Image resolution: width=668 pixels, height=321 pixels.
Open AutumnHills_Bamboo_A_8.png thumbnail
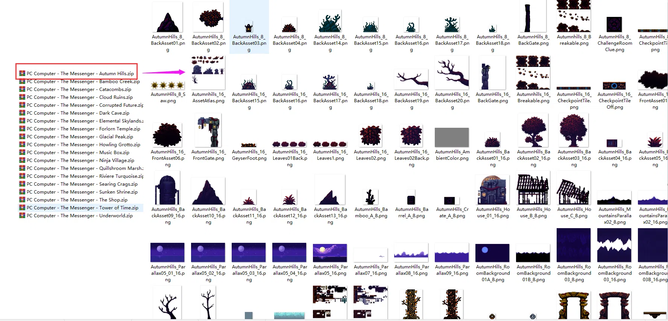pyautogui.click(x=370, y=197)
